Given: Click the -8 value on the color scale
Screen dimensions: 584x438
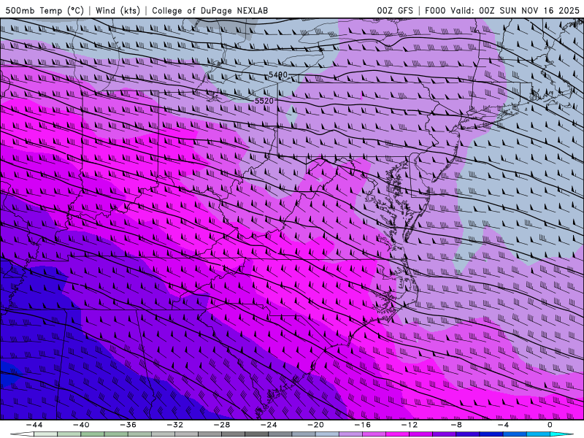Looking at the screenshot, I should tap(456, 425).
